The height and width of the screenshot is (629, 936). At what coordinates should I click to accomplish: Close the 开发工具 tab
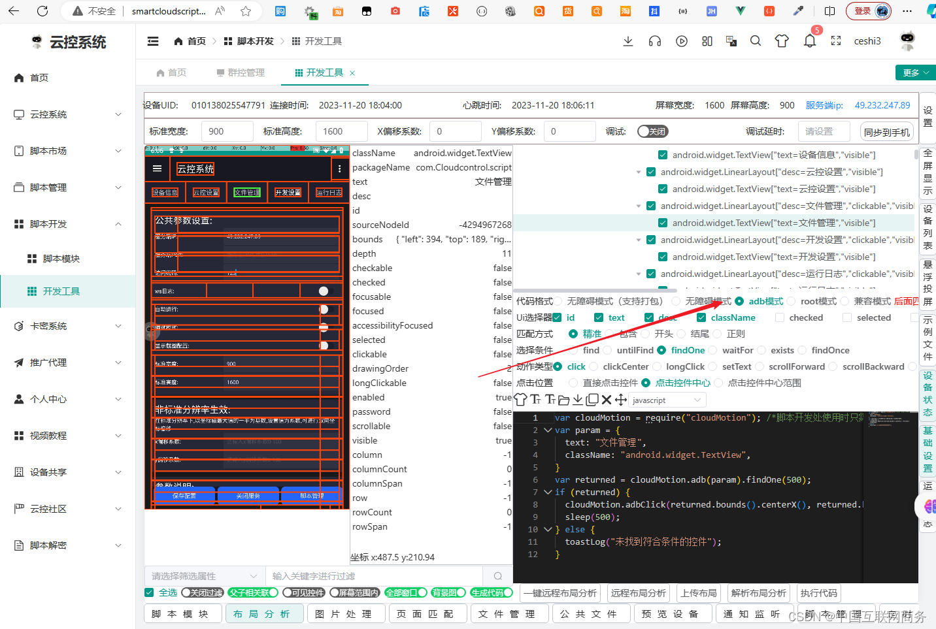coord(352,73)
